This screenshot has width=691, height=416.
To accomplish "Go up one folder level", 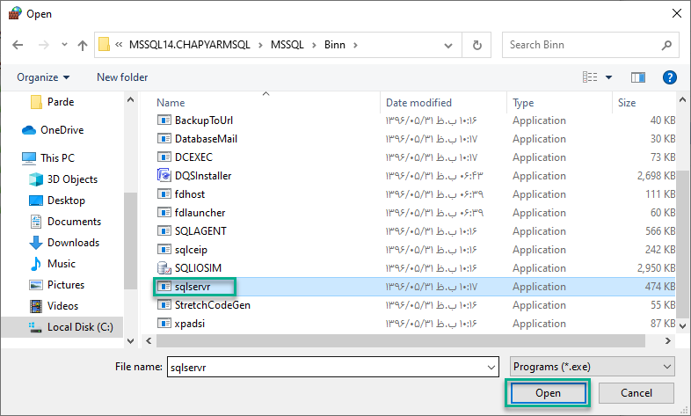I will coord(83,45).
